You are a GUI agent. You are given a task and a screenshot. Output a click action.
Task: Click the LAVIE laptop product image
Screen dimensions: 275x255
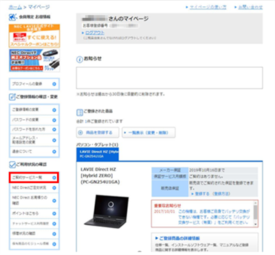pos(106,210)
